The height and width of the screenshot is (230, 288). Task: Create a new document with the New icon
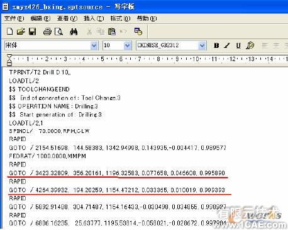[x=9, y=32]
